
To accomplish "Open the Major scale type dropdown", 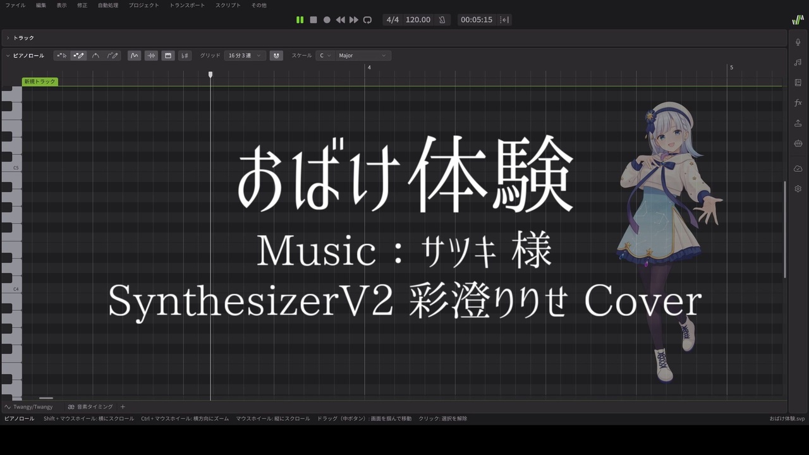I will [363, 56].
